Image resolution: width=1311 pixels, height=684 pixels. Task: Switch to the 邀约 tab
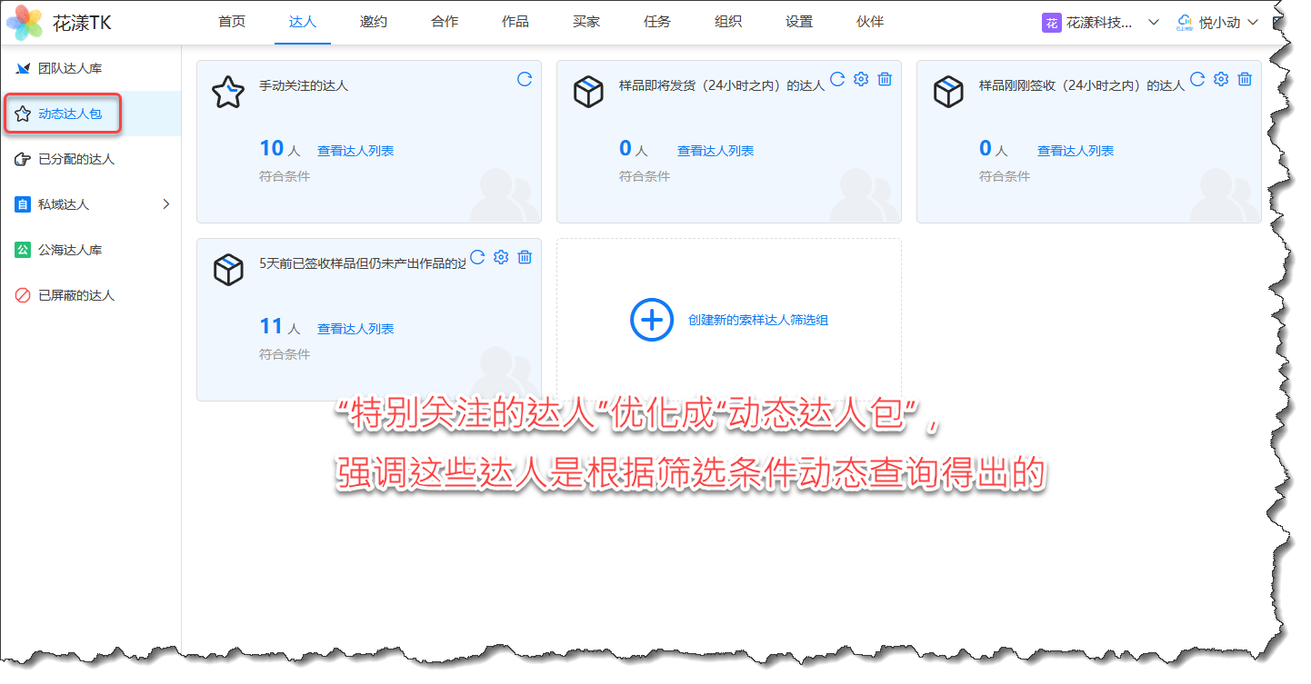[373, 22]
